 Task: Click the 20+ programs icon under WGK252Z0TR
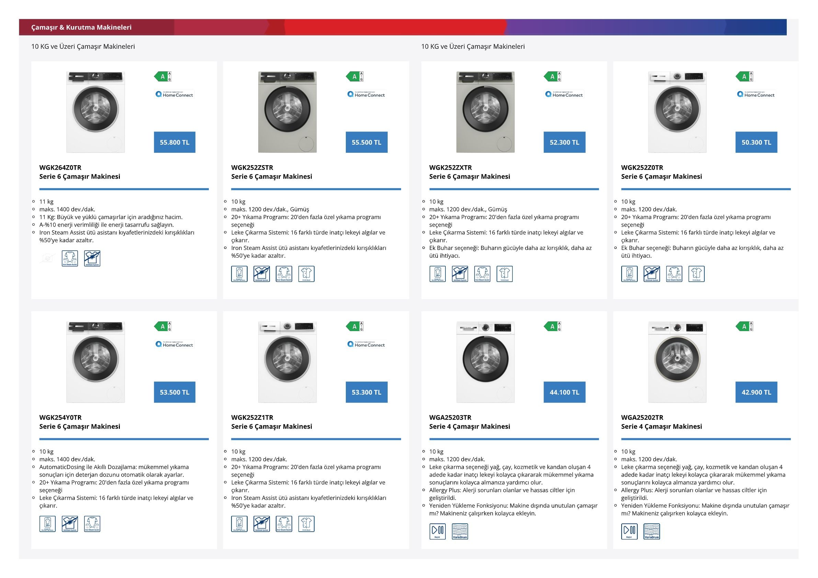click(629, 274)
